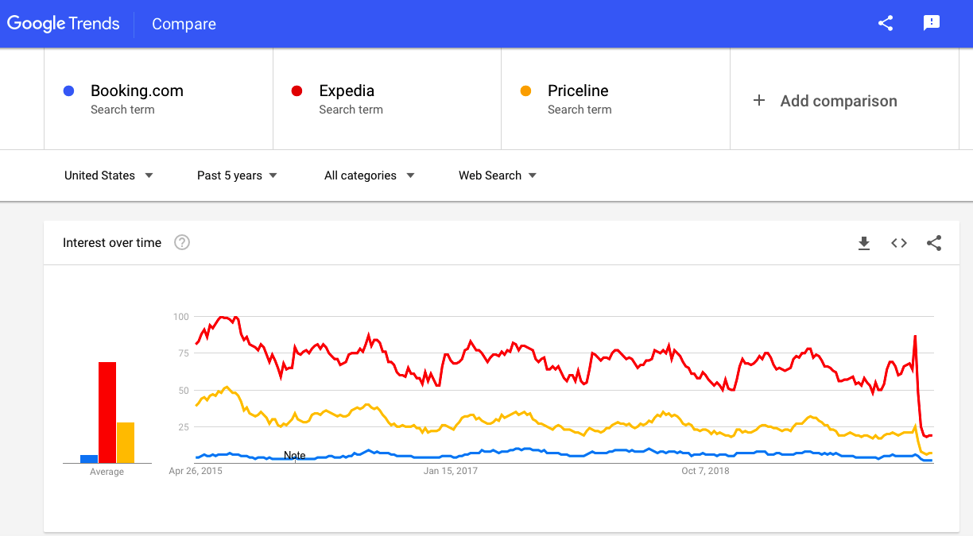Click the plus icon for Add comparison
Screen dimensions: 973x536
pyautogui.click(x=759, y=101)
